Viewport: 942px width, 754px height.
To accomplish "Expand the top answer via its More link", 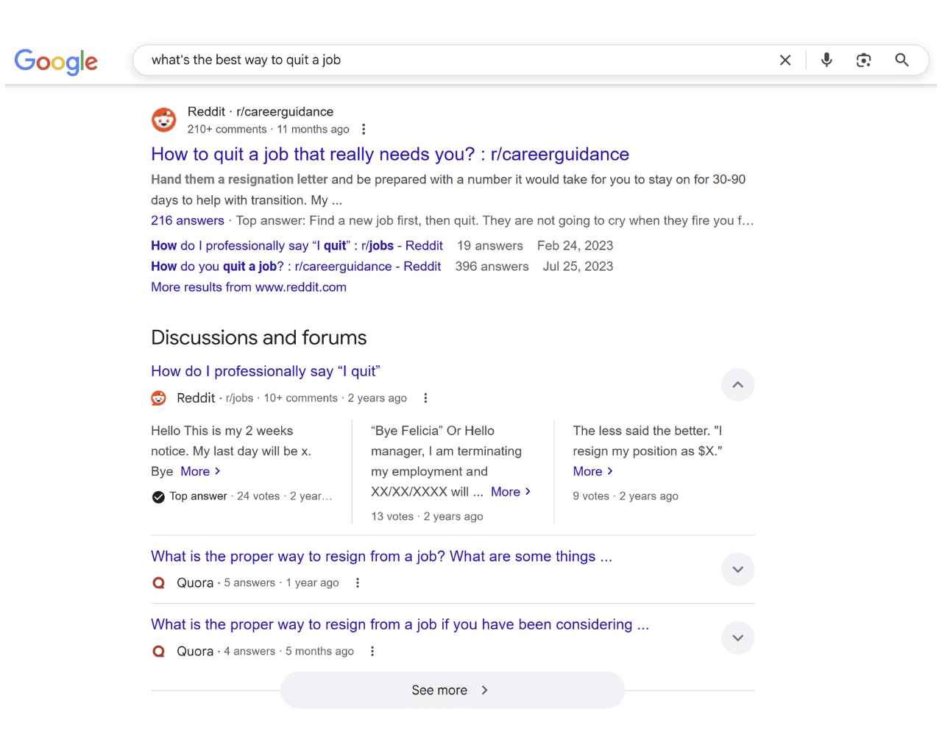I will pos(195,471).
